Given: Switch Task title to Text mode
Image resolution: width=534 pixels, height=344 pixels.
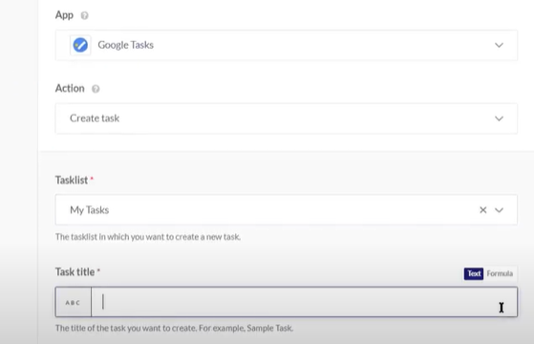Looking at the screenshot, I should (474, 273).
